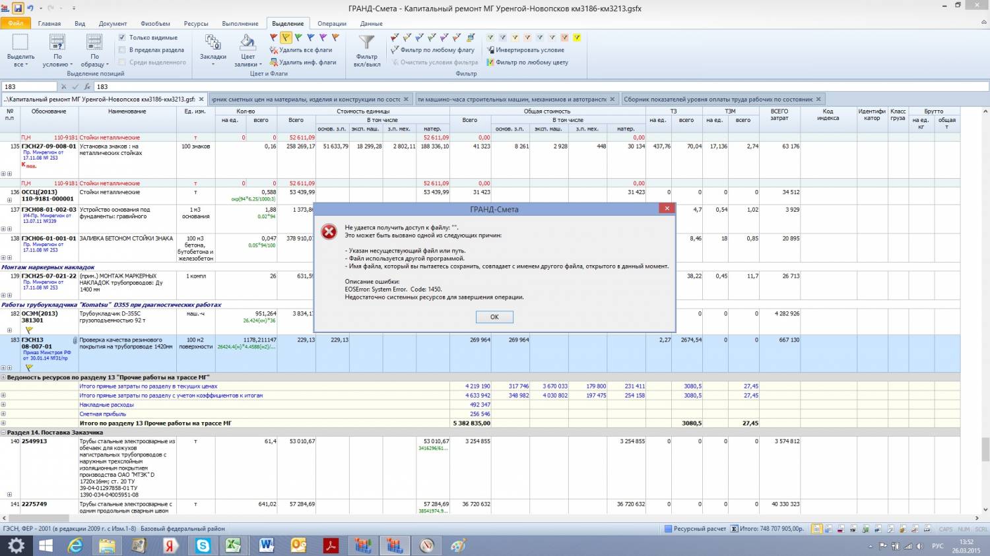Click Удалить все флаги
The width and height of the screenshot is (990, 556).
[x=305, y=50]
